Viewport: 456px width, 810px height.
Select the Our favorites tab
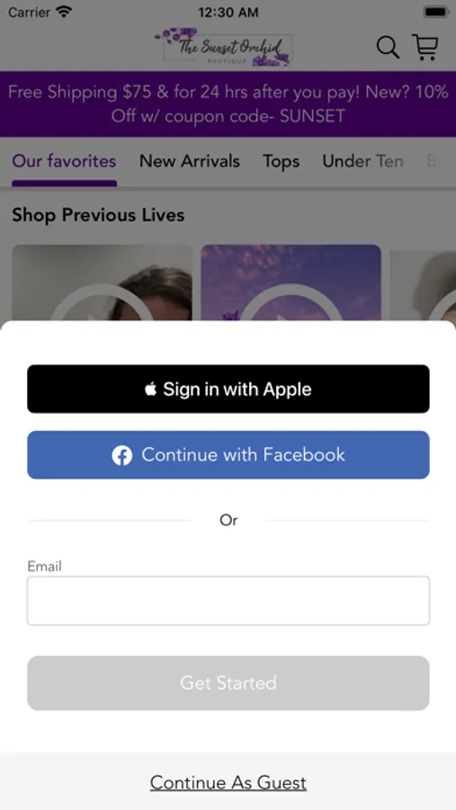click(x=64, y=161)
